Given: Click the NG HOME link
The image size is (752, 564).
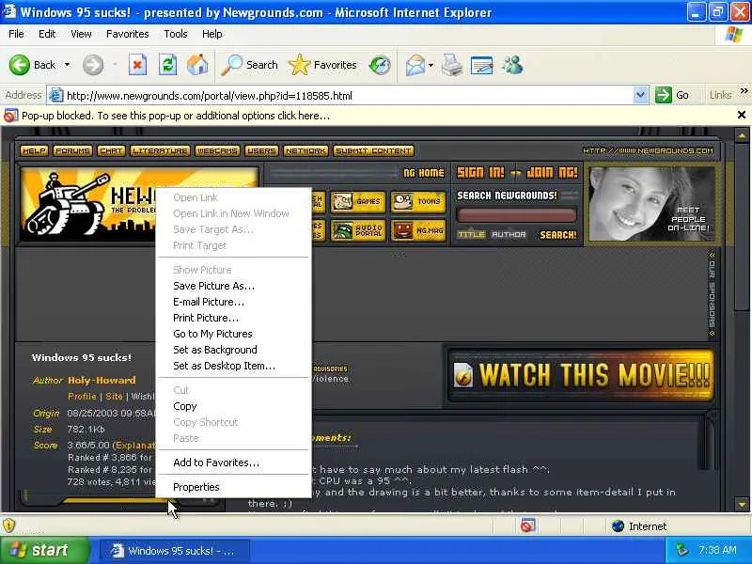Looking at the screenshot, I should tap(424, 173).
